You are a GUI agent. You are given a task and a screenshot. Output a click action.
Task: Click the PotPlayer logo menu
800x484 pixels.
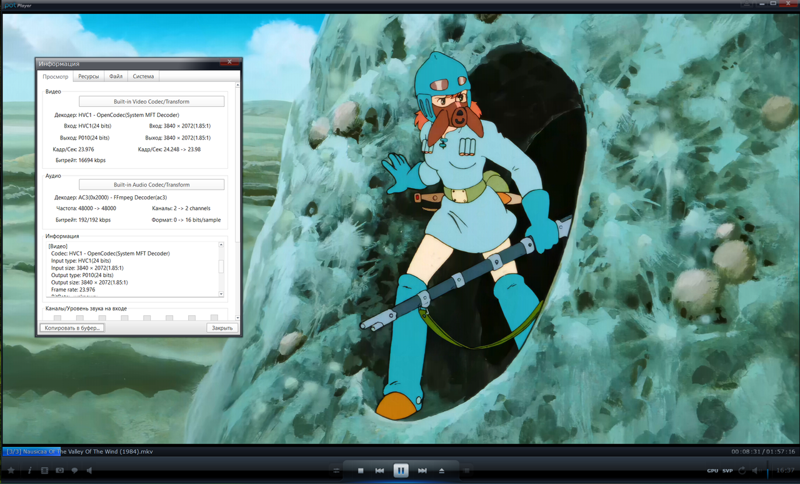click(x=17, y=5)
